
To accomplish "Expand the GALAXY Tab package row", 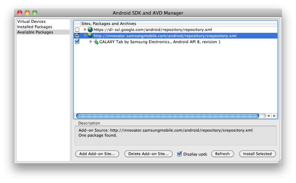I will (91, 42).
